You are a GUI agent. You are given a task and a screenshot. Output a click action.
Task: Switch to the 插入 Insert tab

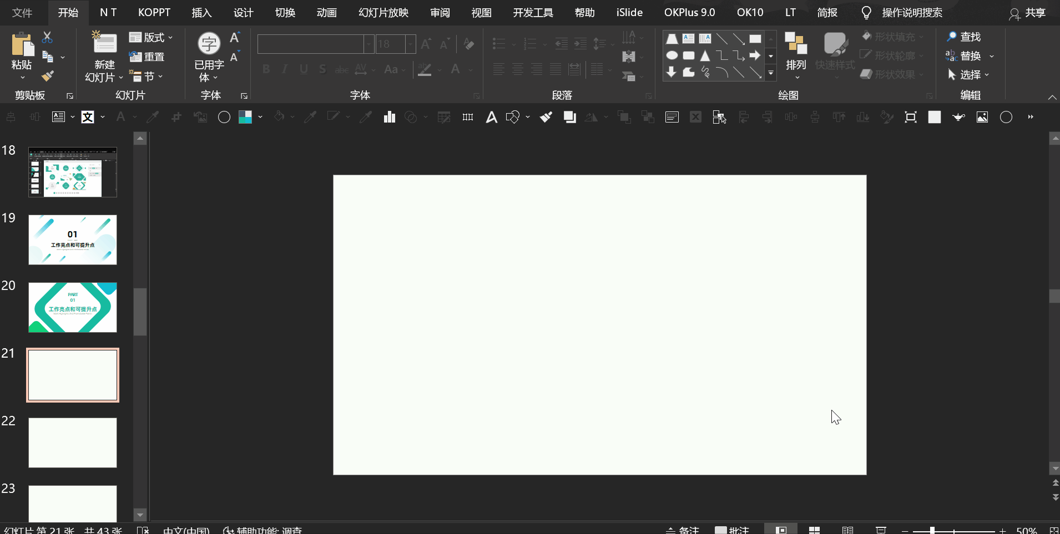click(201, 12)
